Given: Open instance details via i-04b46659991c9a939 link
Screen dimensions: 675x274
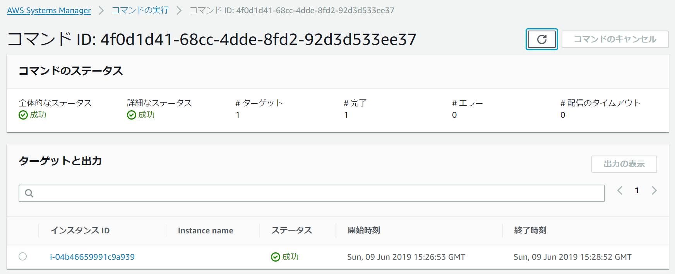Looking at the screenshot, I should pyautogui.click(x=92, y=257).
